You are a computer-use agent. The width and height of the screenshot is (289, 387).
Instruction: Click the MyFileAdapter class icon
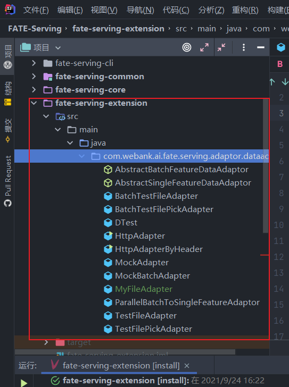point(108,289)
